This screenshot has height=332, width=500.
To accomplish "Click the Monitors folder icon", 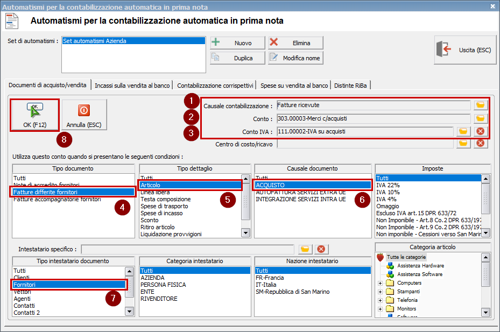I will tap(390, 309).
